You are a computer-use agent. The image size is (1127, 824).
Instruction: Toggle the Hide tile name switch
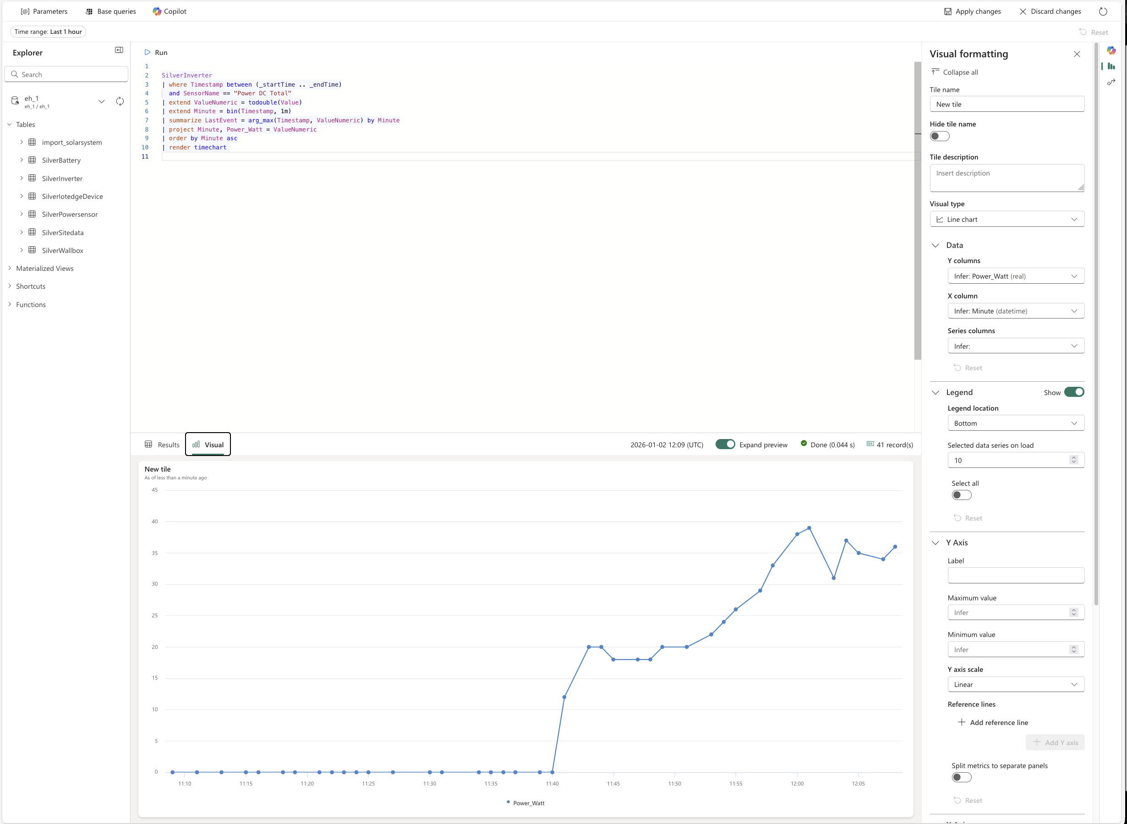click(x=940, y=136)
